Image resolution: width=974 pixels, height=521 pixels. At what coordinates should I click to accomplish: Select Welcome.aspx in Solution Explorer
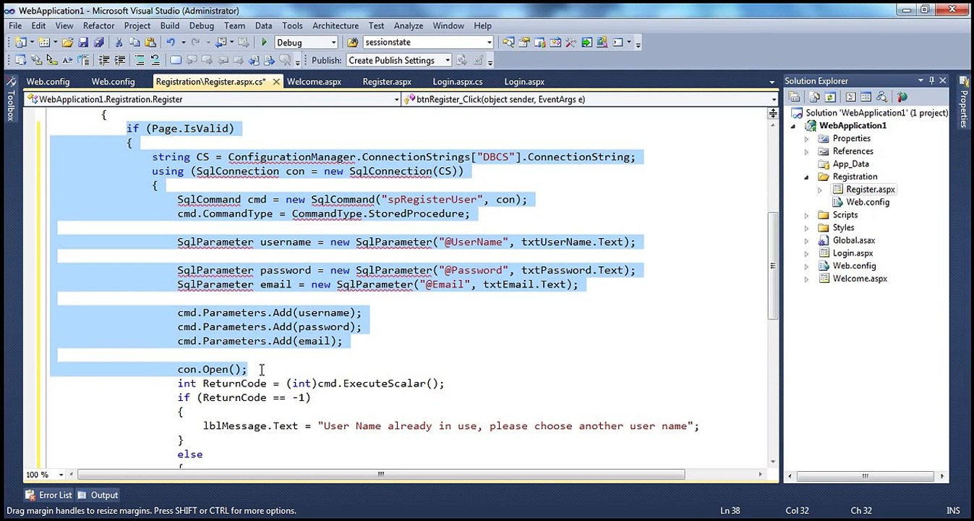(859, 279)
